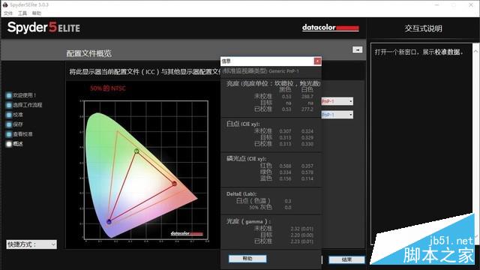Open the 文件 menu
The height and width of the screenshot is (270, 480).
[x=8, y=13]
